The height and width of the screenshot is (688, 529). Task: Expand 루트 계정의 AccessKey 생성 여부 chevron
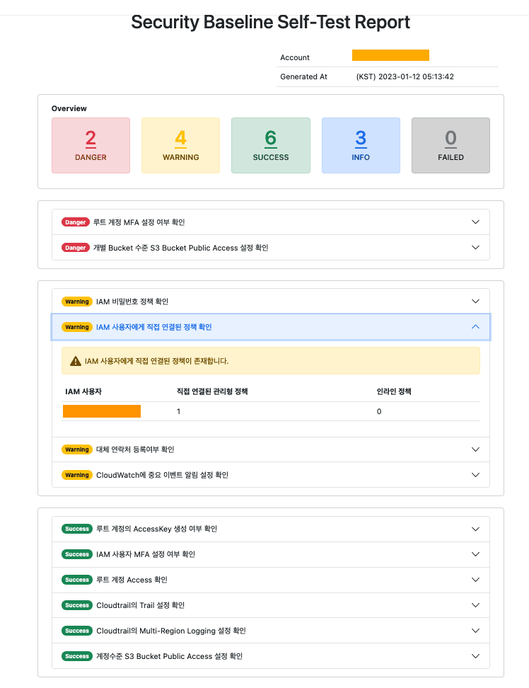coord(475,529)
